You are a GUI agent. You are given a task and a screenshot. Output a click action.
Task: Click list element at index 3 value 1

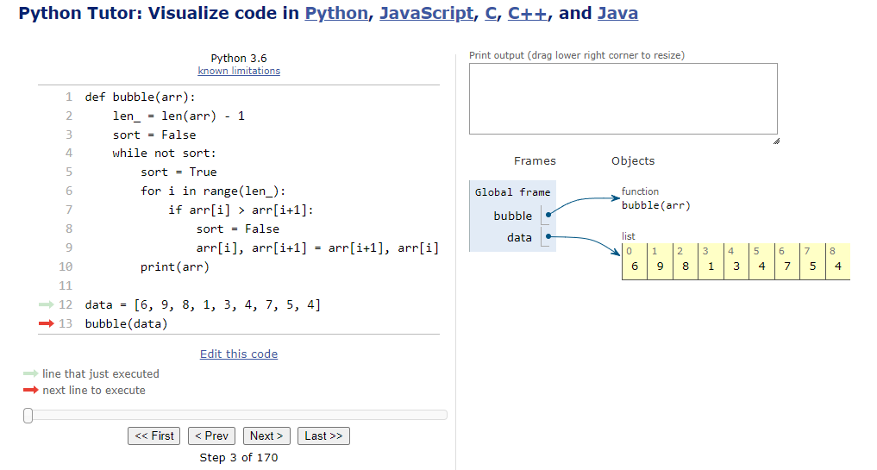click(711, 261)
